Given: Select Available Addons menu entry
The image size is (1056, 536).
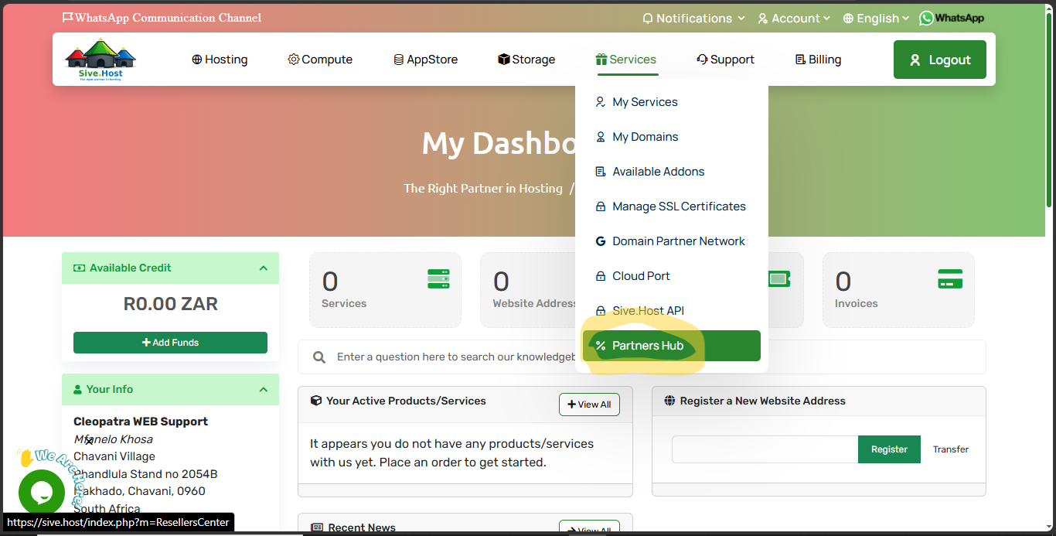Looking at the screenshot, I should [672, 172].
